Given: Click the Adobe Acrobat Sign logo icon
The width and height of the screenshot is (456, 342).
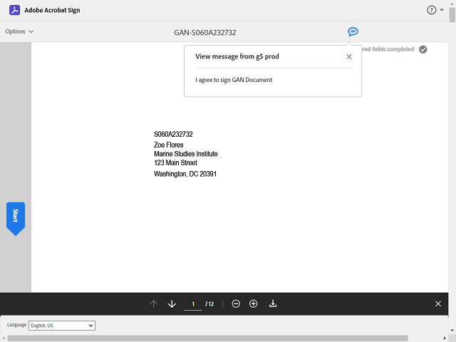Looking at the screenshot, I should click(14, 10).
